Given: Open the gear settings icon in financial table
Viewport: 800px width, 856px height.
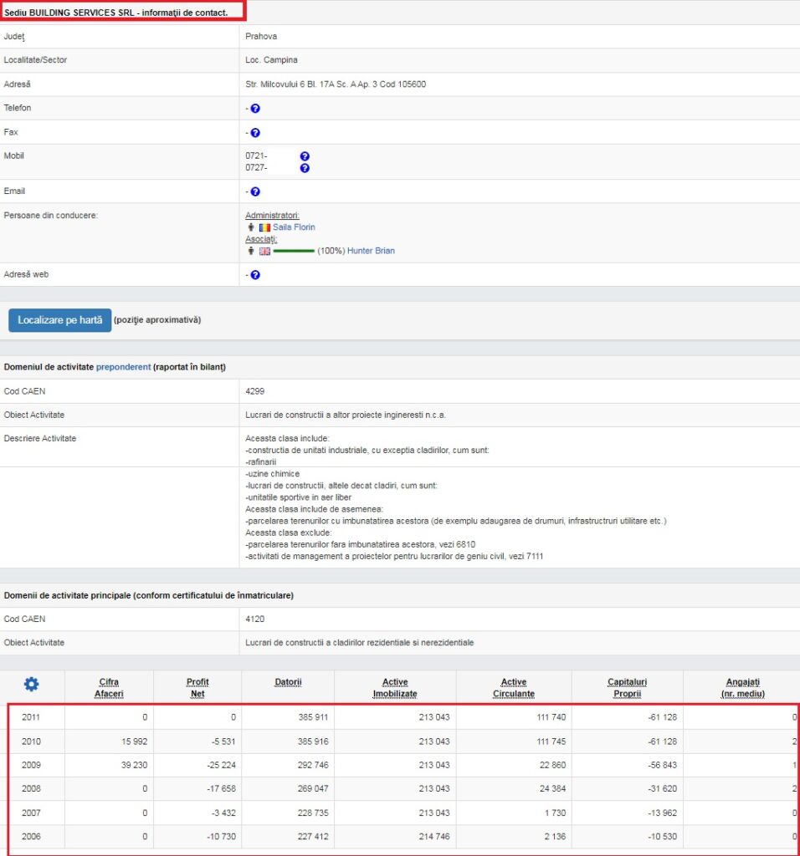Looking at the screenshot, I should coord(31,685).
